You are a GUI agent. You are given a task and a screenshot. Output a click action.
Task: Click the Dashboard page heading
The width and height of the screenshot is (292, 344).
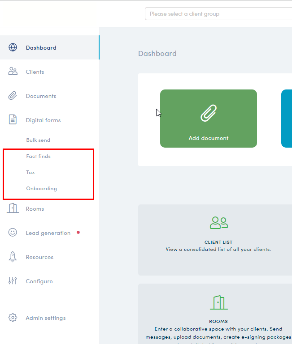click(157, 53)
